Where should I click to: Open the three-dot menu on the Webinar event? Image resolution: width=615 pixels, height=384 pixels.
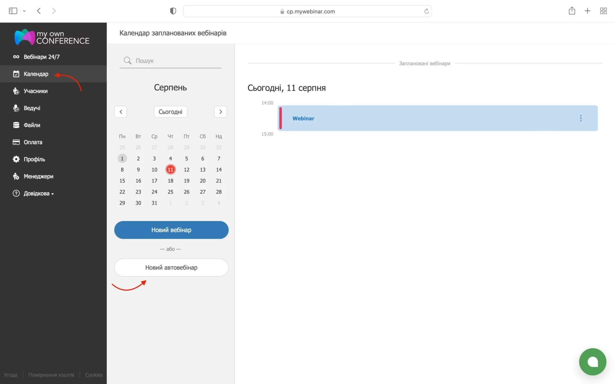coord(581,118)
